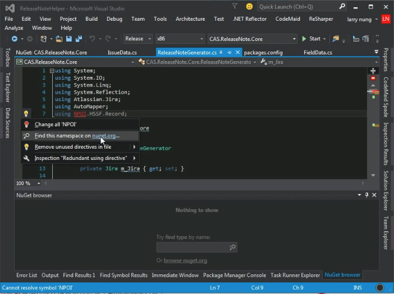Click the Navigate Backward arrow icon

[15, 39]
